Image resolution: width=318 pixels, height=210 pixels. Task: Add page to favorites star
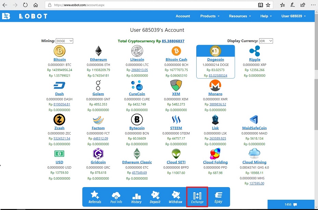point(268,5)
